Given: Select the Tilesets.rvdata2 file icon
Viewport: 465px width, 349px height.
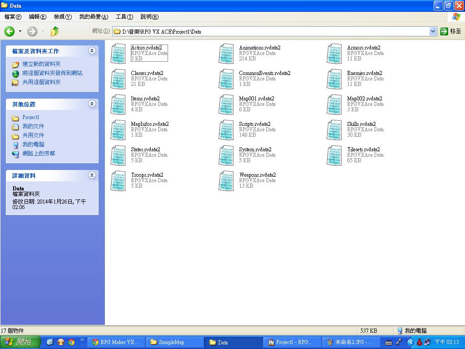Looking at the screenshot, I should coord(334,155).
